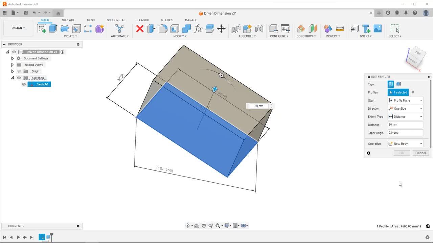Expand the Document Settings tree node
This screenshot has width=433, height=243.
tap(12, 58)
